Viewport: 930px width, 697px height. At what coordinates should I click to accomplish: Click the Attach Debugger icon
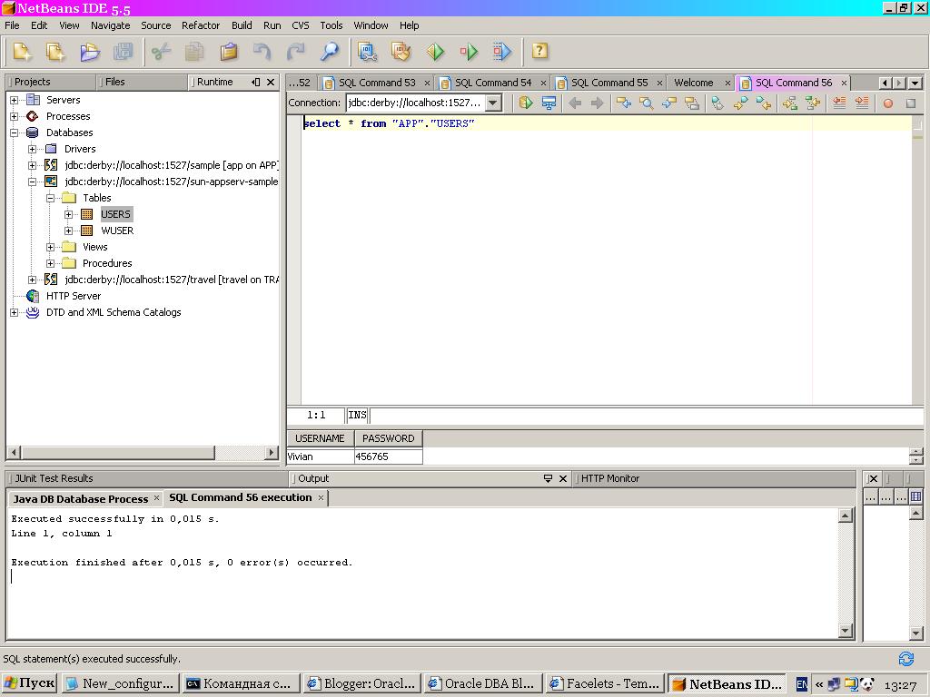point(501,52)
